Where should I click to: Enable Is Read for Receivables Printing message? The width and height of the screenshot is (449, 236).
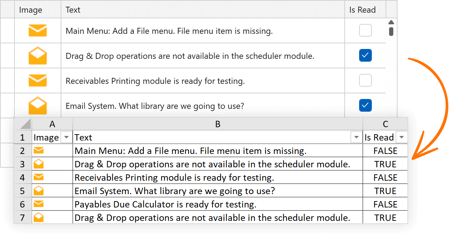(x=365, y=80)
